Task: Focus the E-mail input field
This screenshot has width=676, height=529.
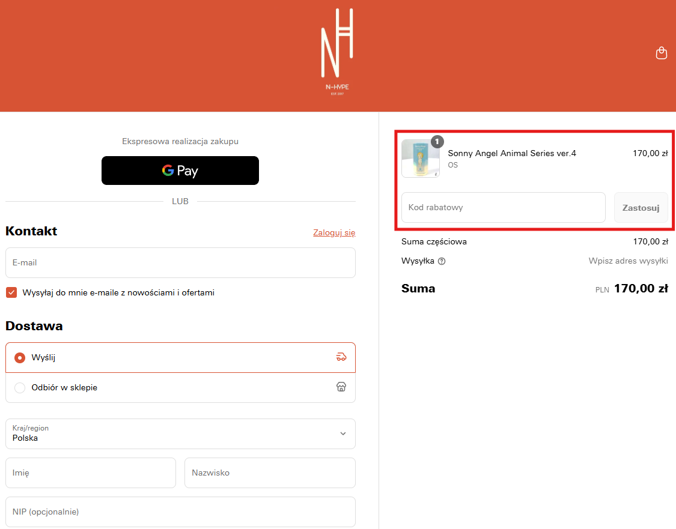Action: 180,263
